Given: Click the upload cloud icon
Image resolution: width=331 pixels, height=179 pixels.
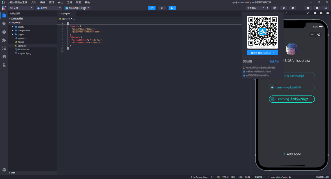Looking at the screenshot, I should (317, 8).
